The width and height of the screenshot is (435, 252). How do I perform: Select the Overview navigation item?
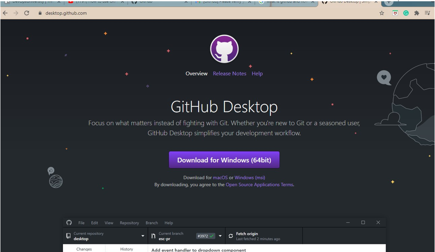coord(196,74)
